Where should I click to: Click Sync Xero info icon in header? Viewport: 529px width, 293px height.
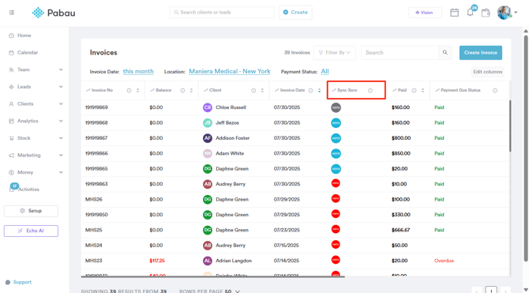pos(370,91)
